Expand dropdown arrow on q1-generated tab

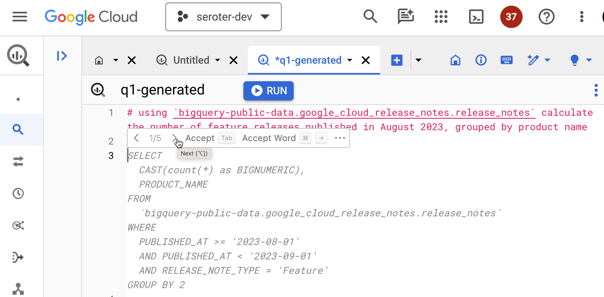350,60
